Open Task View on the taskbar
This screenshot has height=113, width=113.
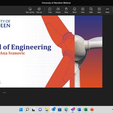[34, 109]
